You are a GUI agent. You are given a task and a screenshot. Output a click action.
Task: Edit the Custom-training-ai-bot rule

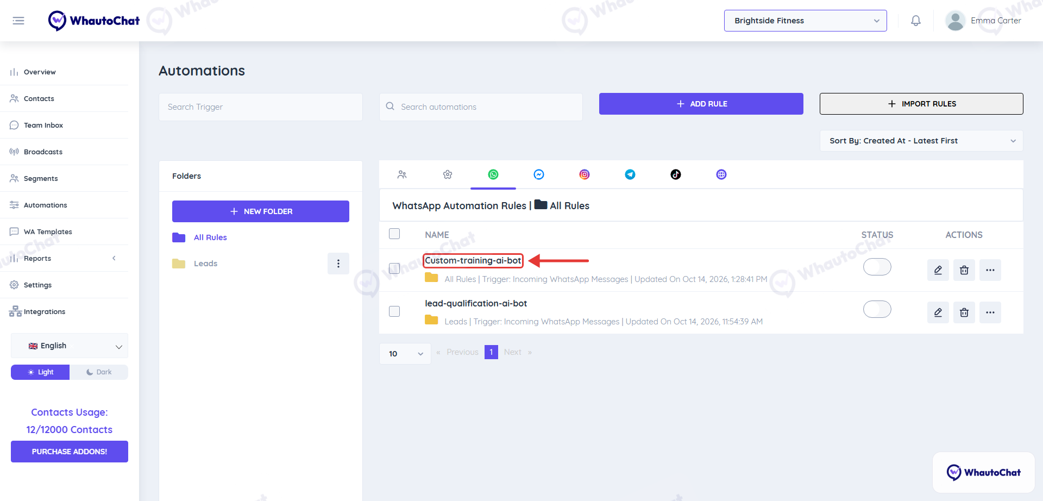coord(938,270)
